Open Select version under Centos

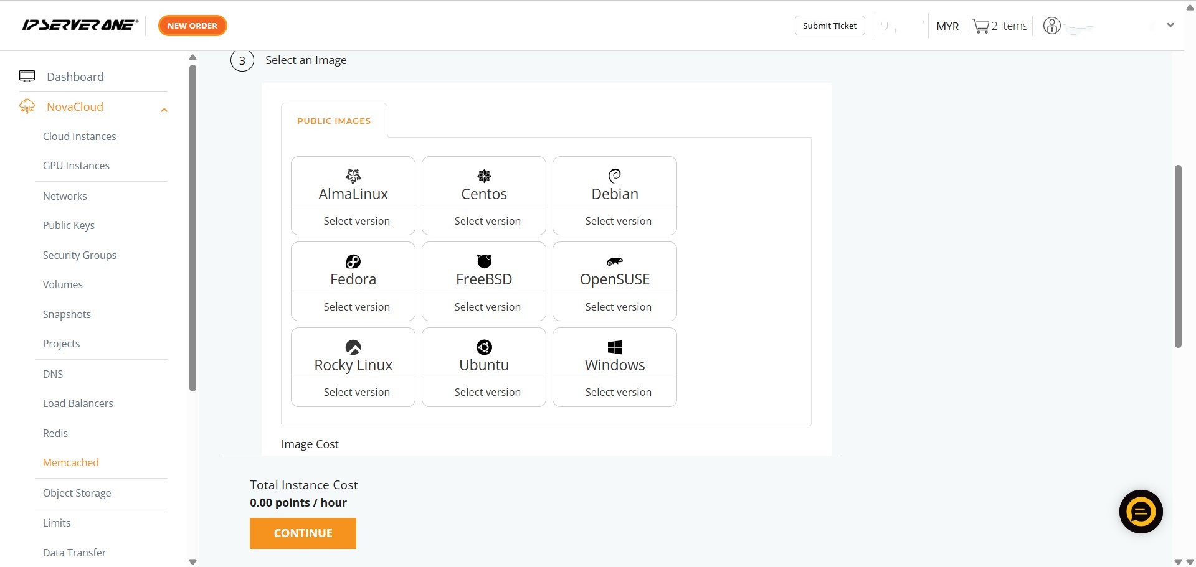487,221
